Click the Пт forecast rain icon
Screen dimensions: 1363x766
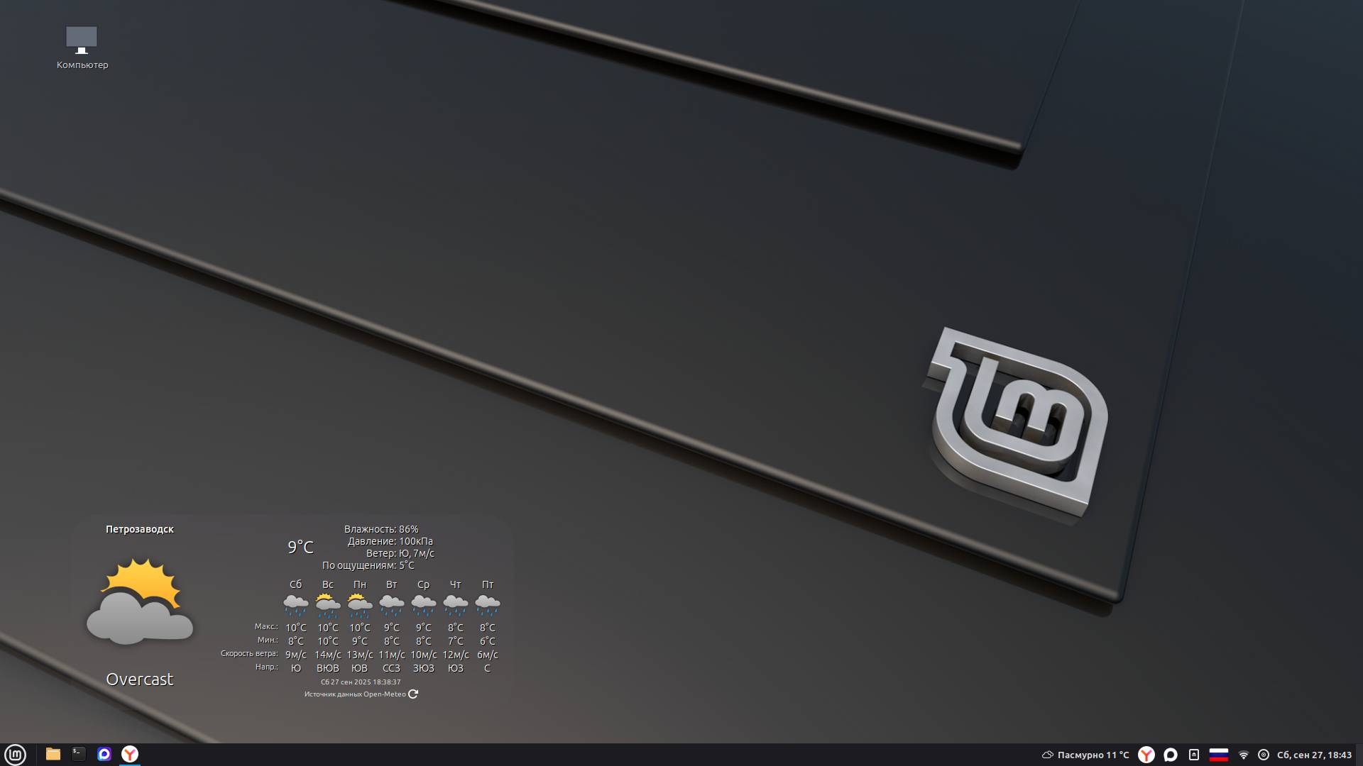tap(488, 605)
